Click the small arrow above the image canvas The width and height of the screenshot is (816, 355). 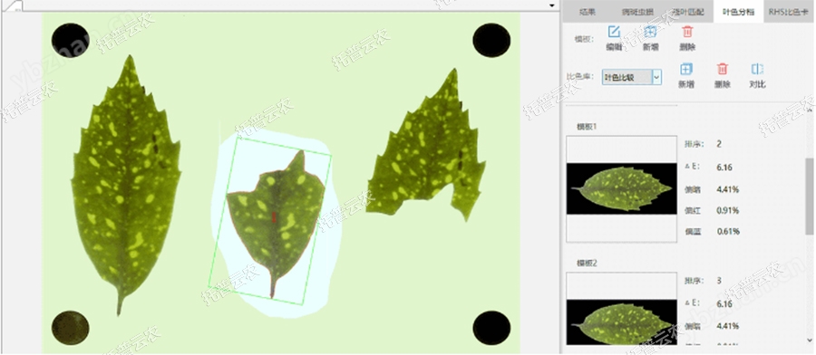(x=552, y=5)
